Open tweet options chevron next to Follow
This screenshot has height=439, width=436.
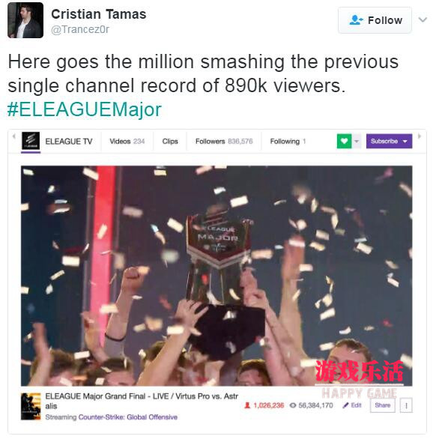pyautogui.click(x=423, y=20)
